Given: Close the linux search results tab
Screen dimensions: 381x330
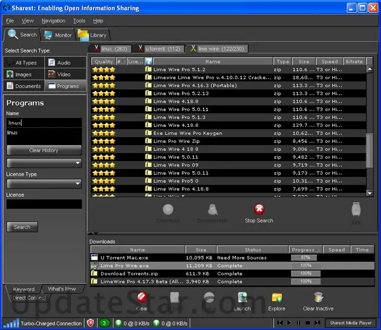Looking at the screenshot, I should tap(97, 49).
